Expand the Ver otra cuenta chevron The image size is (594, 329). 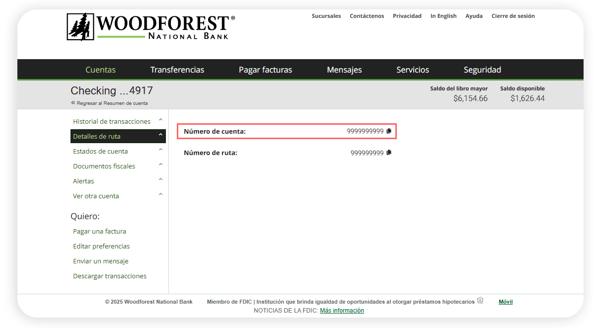160,195
